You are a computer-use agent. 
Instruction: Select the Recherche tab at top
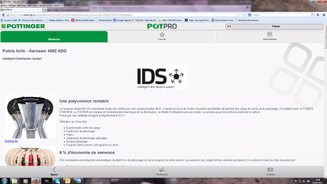54,37
